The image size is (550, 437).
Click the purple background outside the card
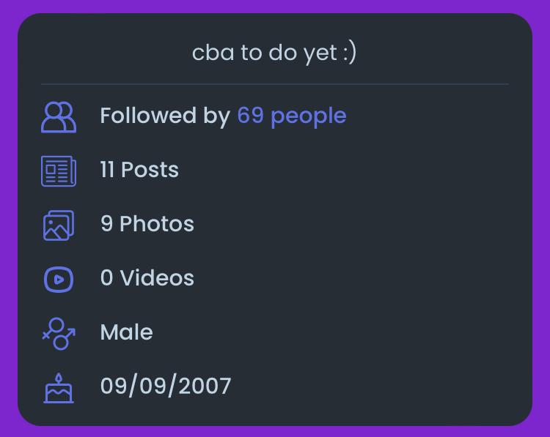click(7, 220)
